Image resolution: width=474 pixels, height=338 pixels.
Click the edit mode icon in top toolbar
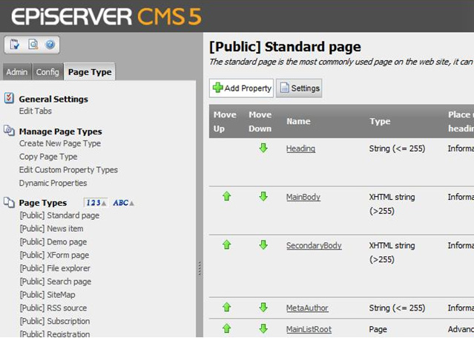(x=16, y=45)
